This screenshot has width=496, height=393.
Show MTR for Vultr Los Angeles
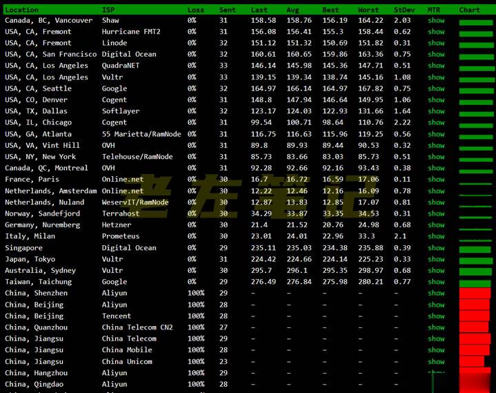[x=436, y=77]
